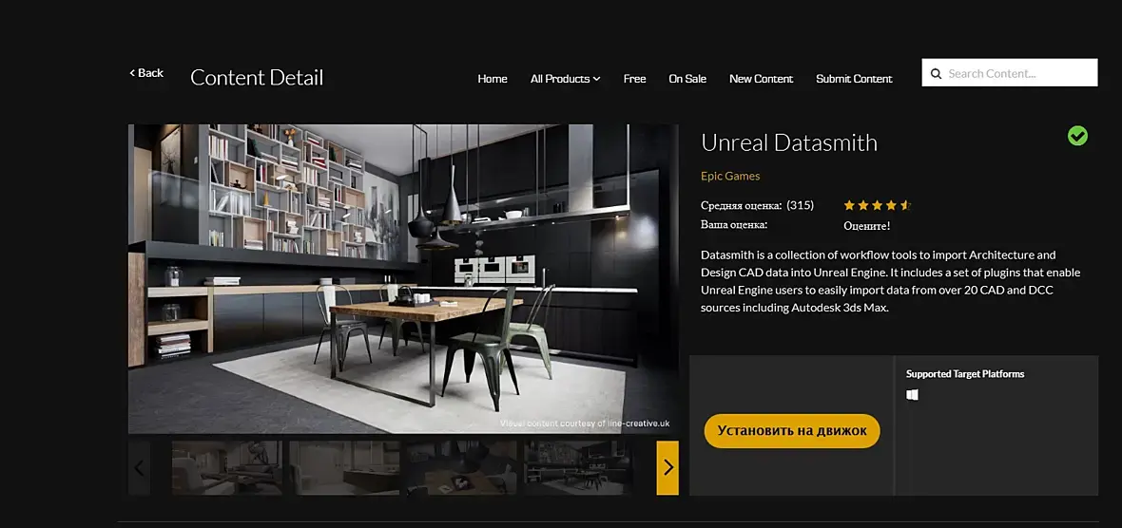Screen dimensions: 1122x528
Task: Open the On Sale page
Action: coord(687,79)
